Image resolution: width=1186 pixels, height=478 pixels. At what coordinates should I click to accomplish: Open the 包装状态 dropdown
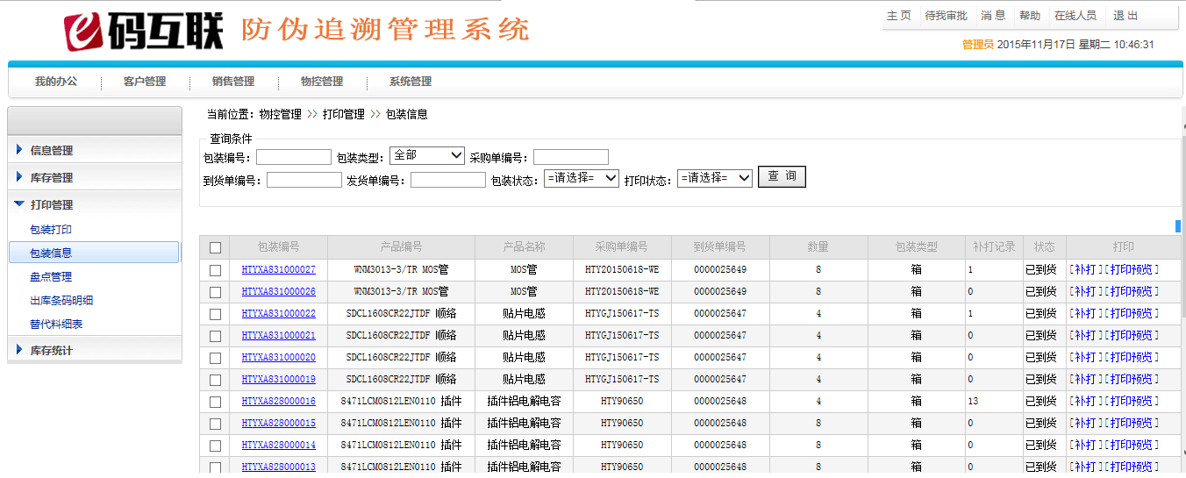tap(581, 178)
